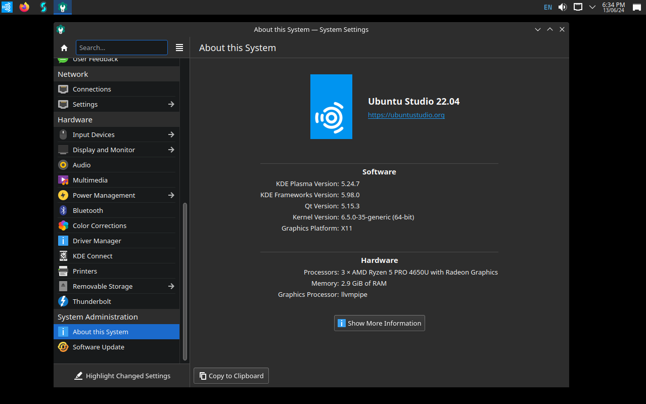Open Thunderbolt settings

coord(92,301)
